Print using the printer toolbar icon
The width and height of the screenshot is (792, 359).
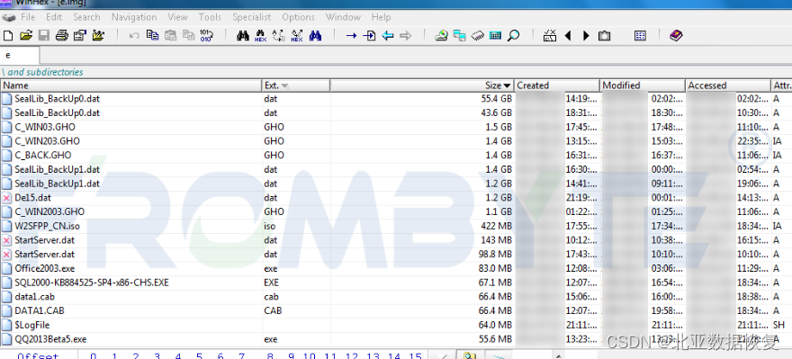pos(61,36)
